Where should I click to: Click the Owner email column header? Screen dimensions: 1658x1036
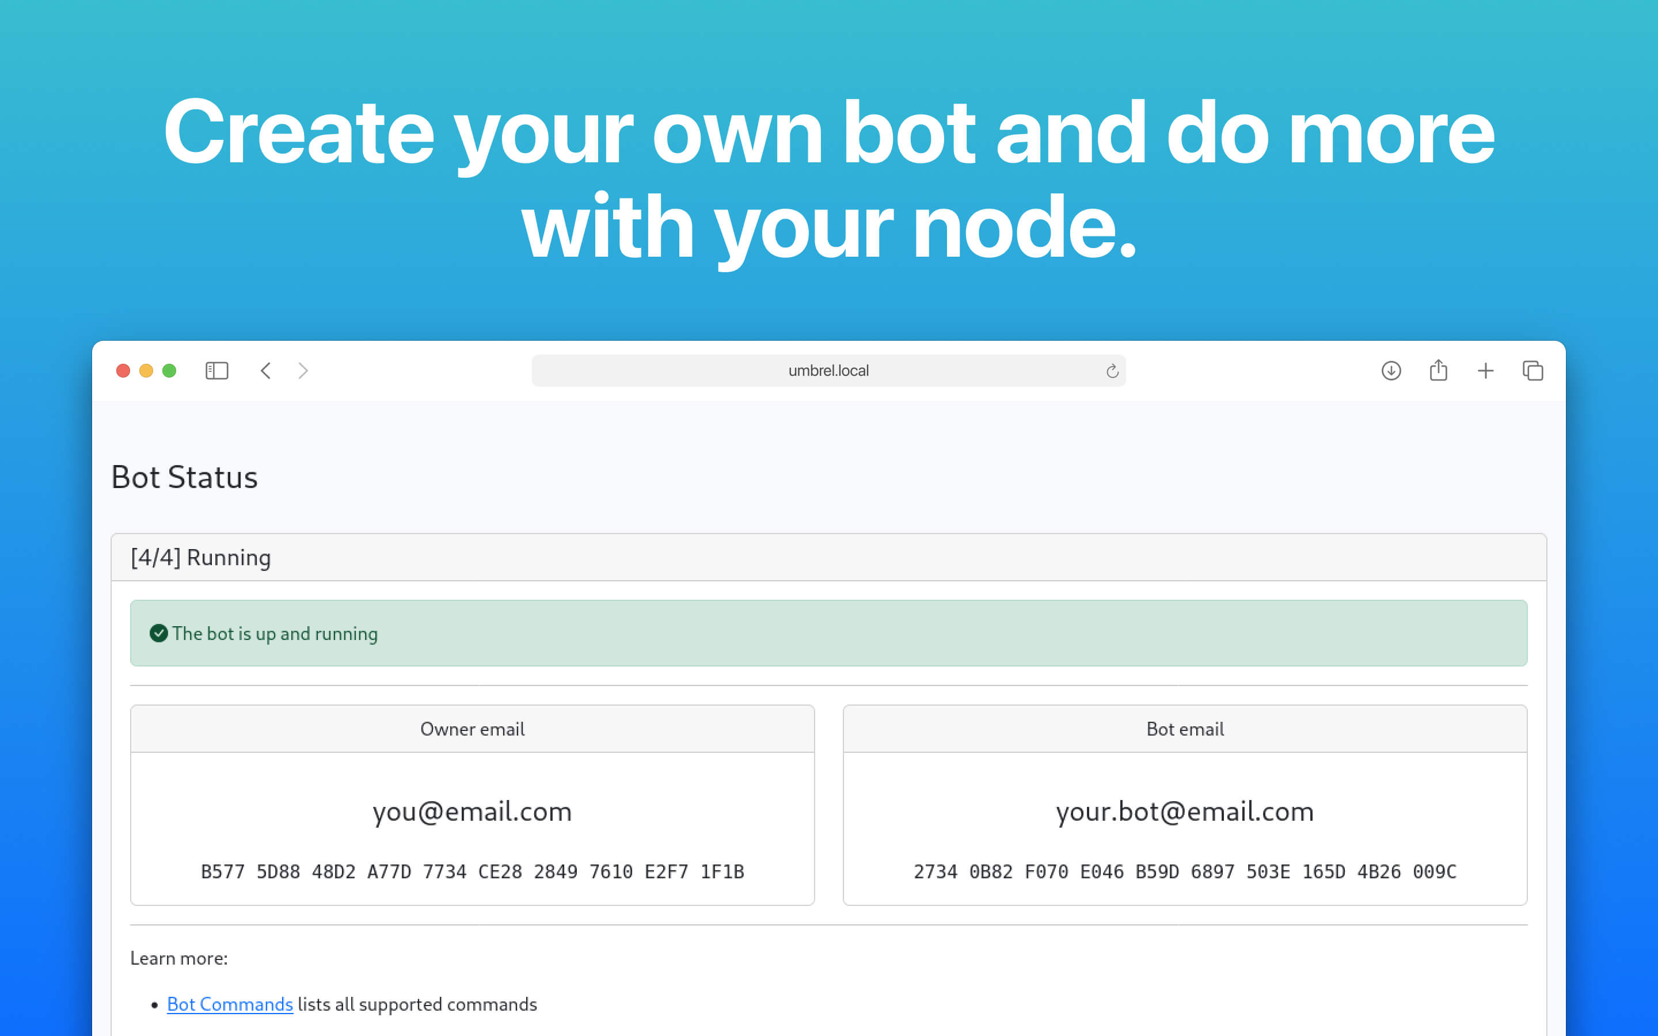[x=472, y=728]
